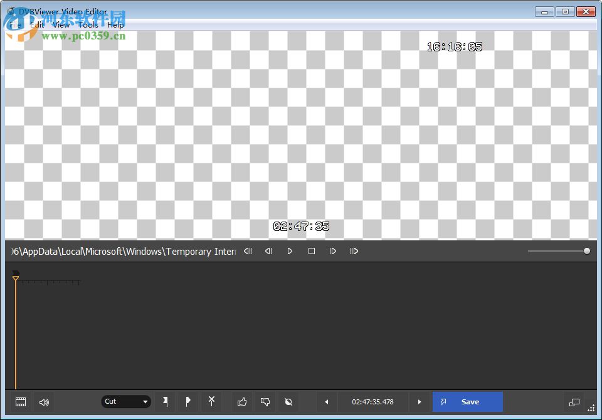Step forward one frame
The height and width of the screenshot is (420, 602).
[333, 251]
